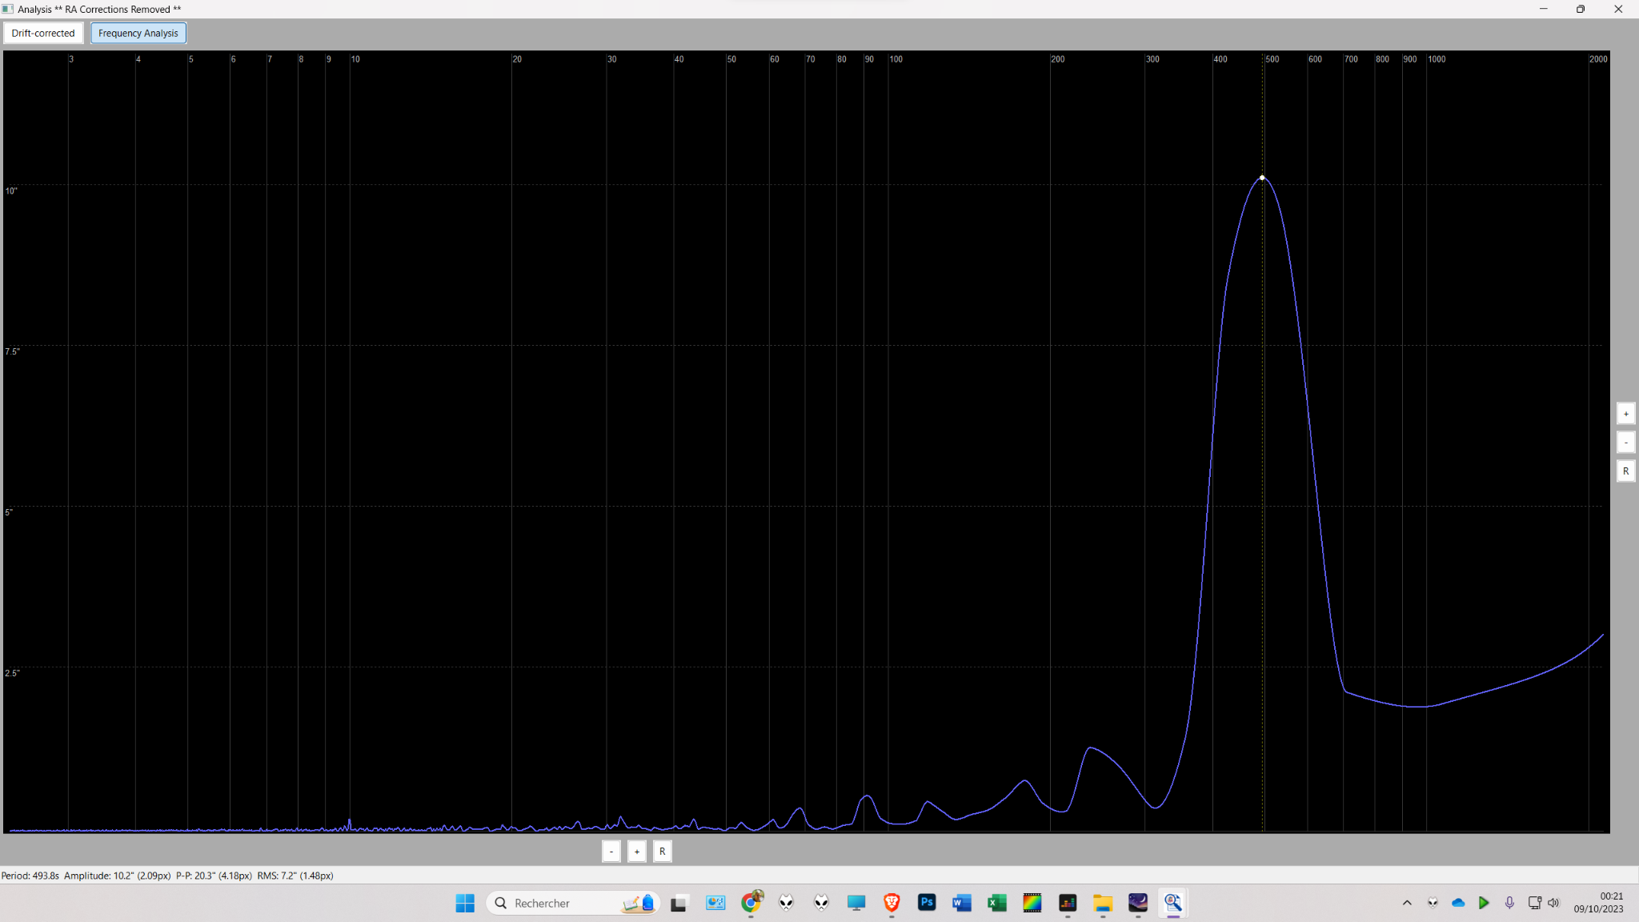Open the widgets icon beside Task View
The image size is (1639, 922).
[x=715, y=903]
